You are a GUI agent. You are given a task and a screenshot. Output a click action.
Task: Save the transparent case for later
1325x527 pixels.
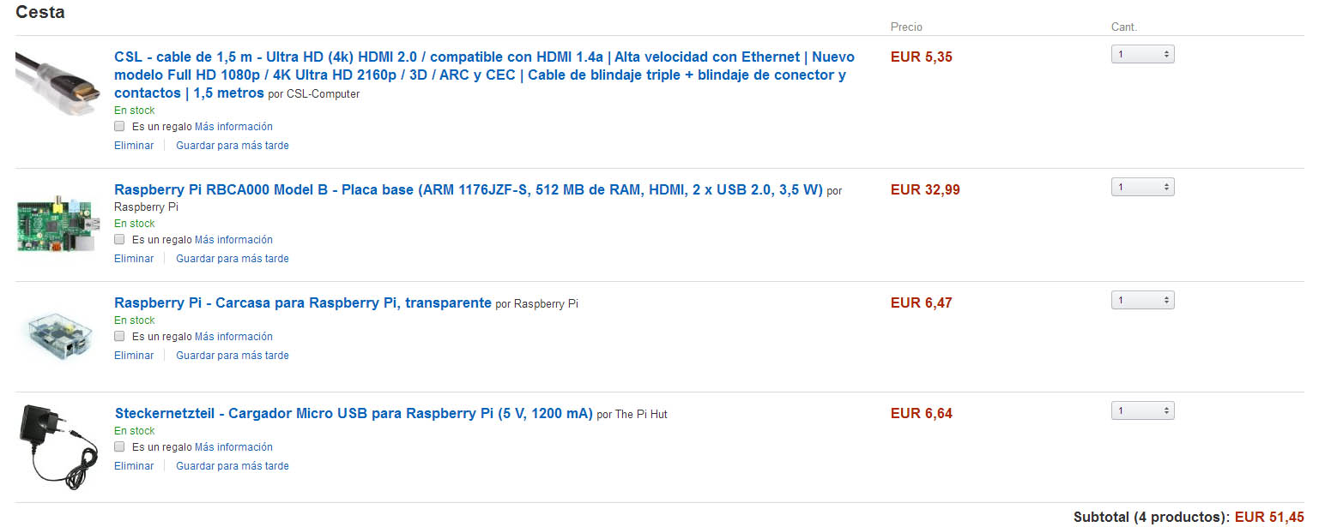tap(233, 356)
